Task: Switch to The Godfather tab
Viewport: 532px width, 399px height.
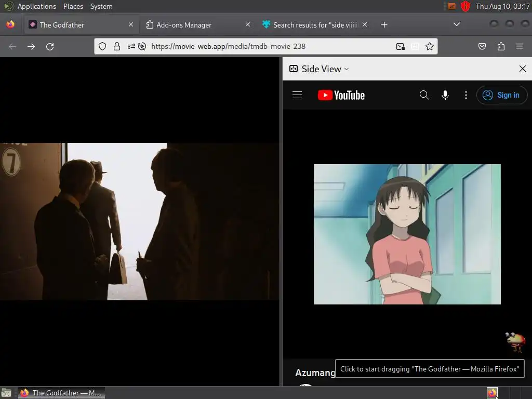Action: point(81,25)
